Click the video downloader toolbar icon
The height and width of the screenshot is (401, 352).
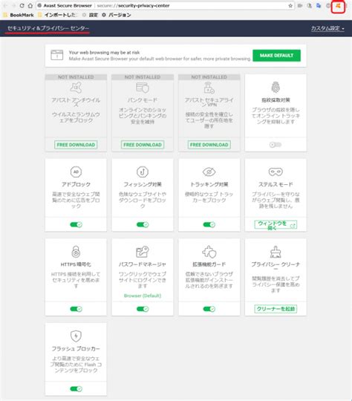coord(300,6)
